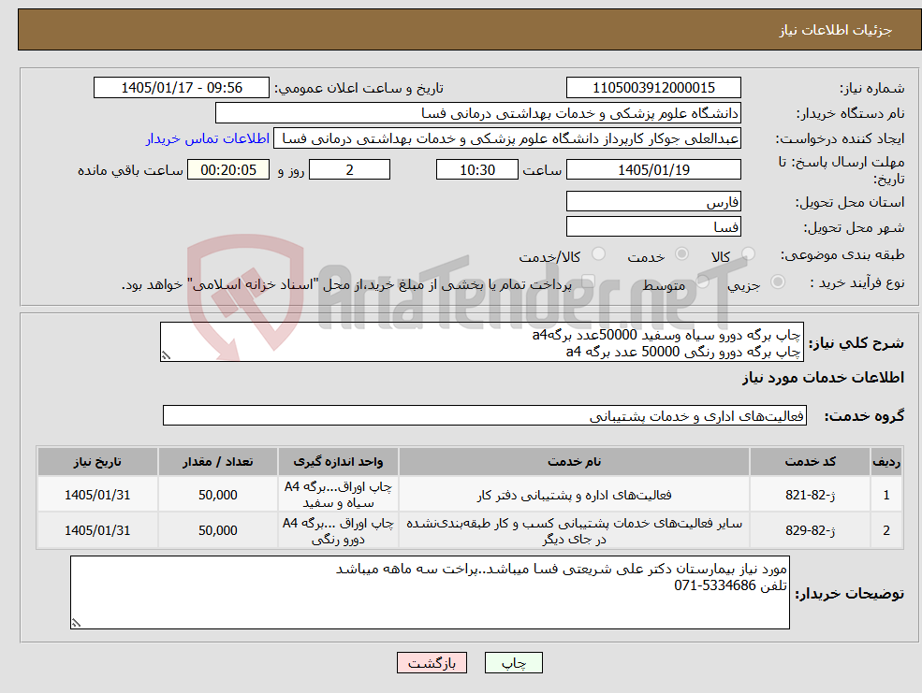Image resolution: width=922 pixels, height=693 pixels.
Task: Click row number 2 cell
Action: [x=886, y=530]
